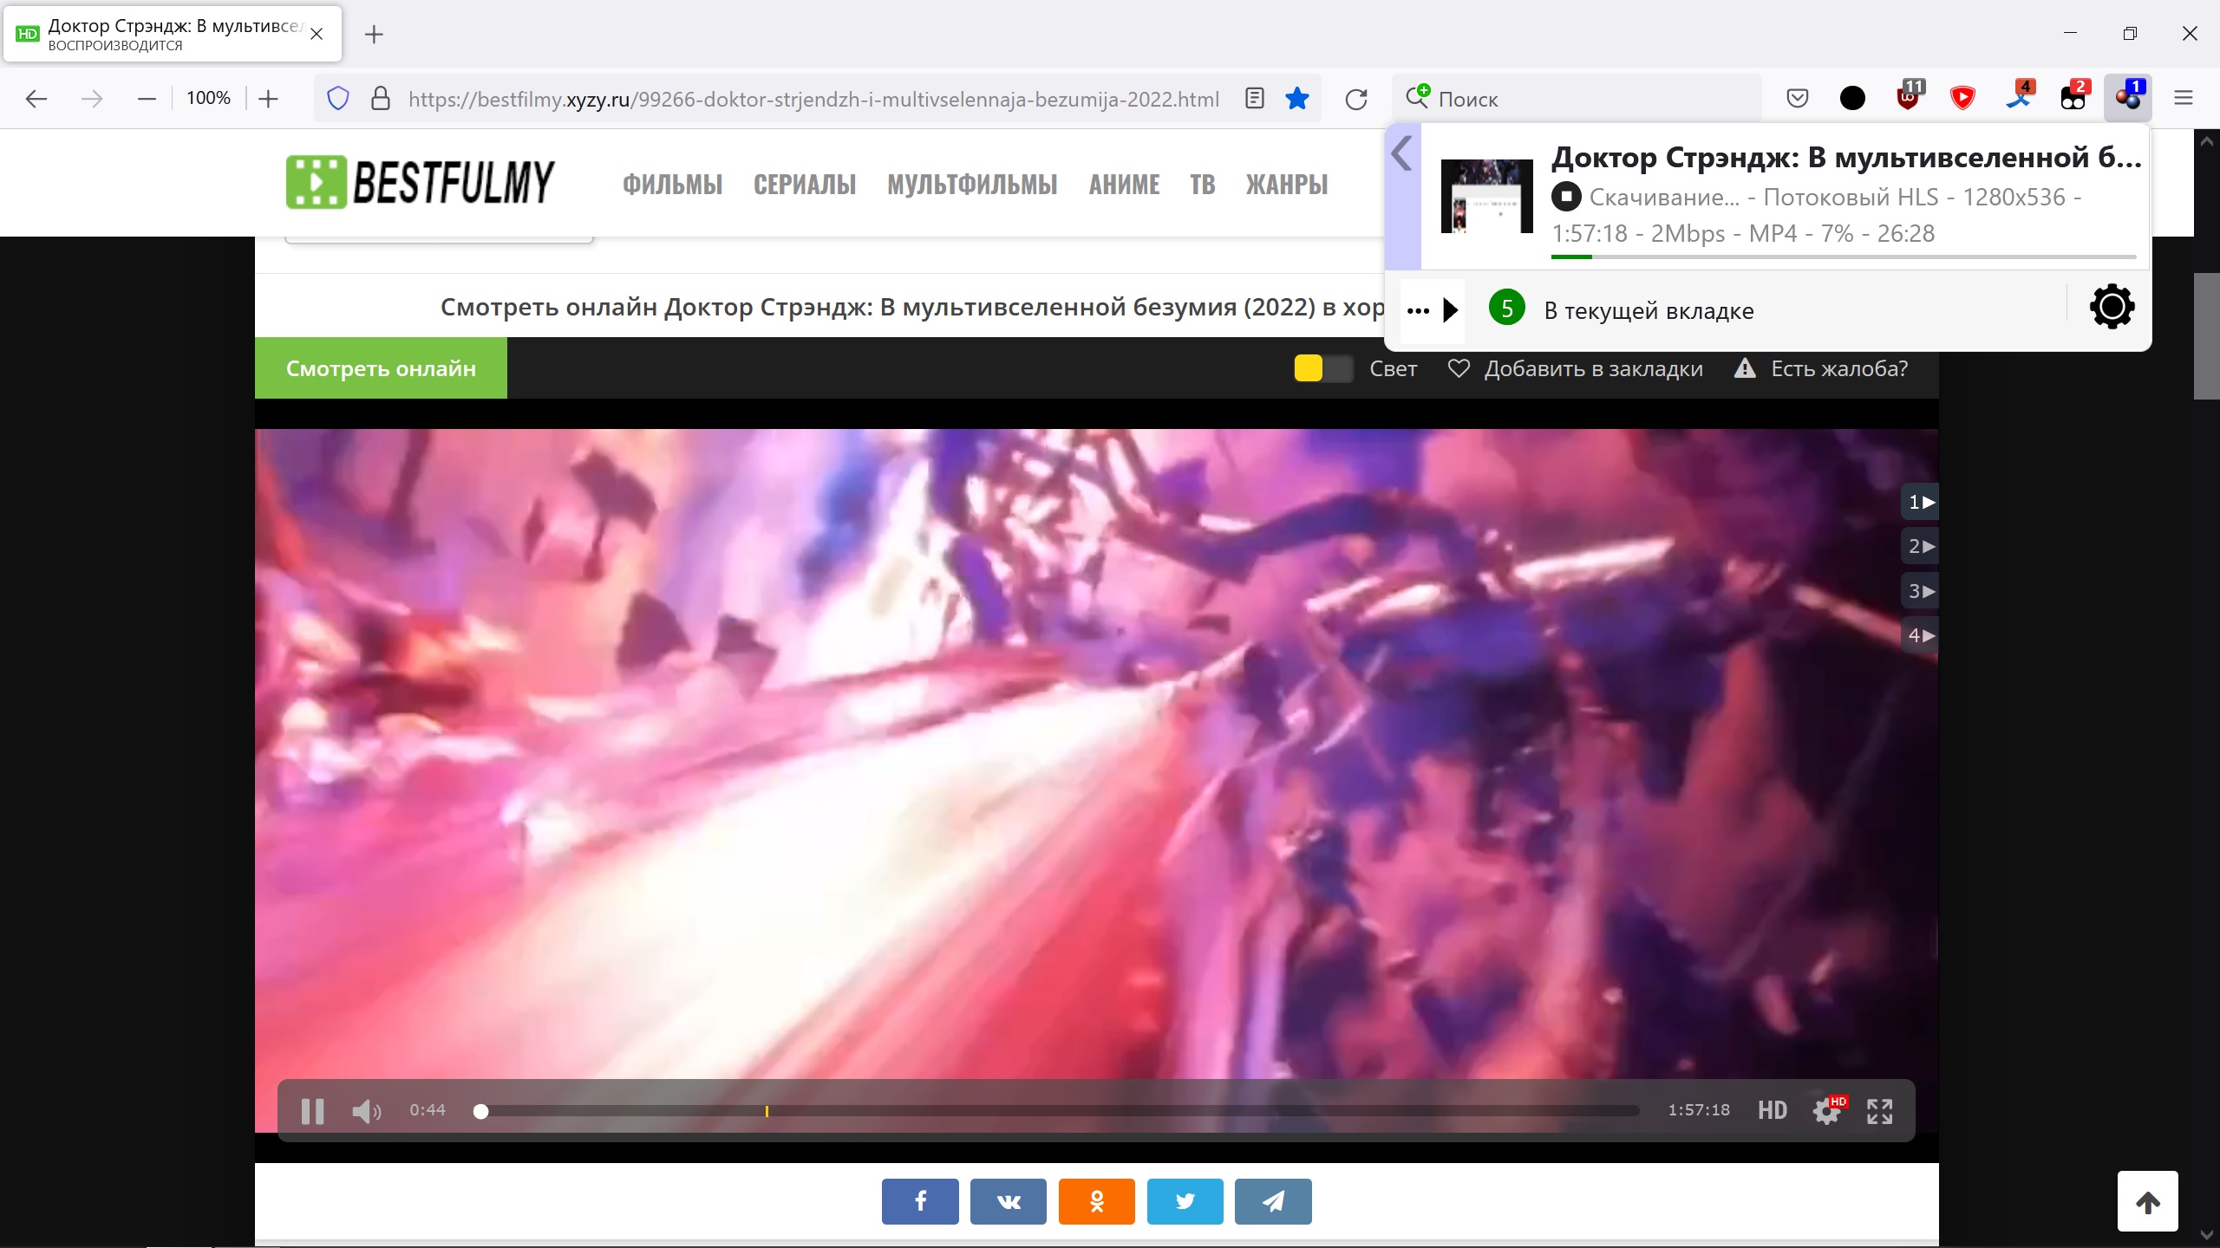Toggle bookmark star for this page

[1297, 99]
